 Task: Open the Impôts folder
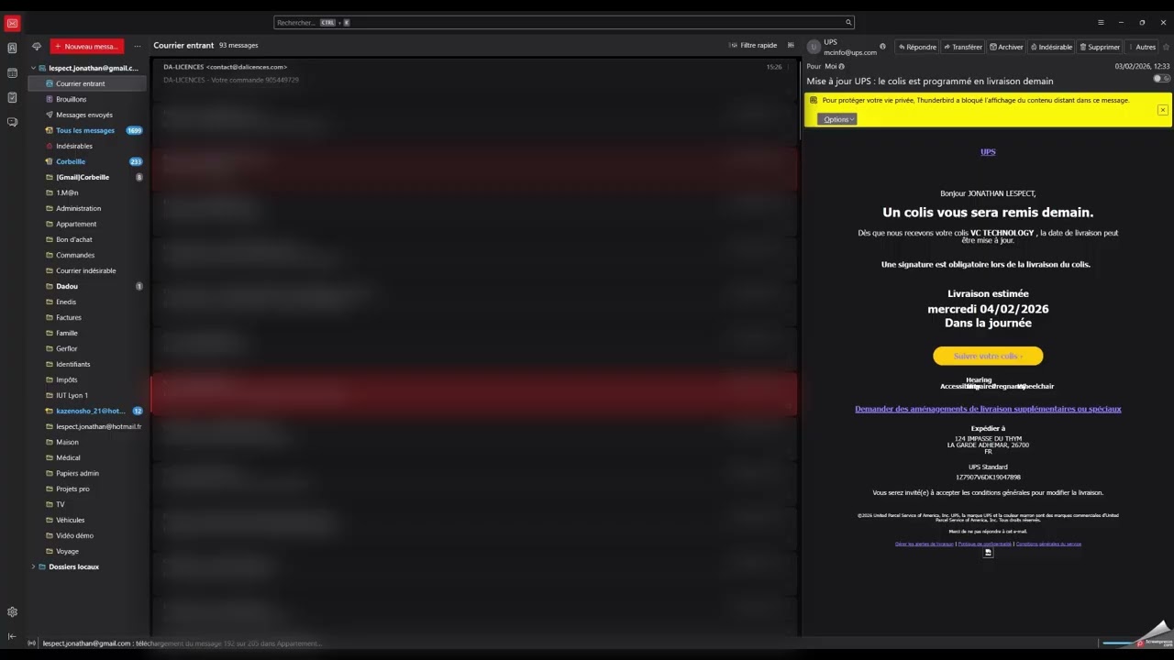(x=87, y=379)
